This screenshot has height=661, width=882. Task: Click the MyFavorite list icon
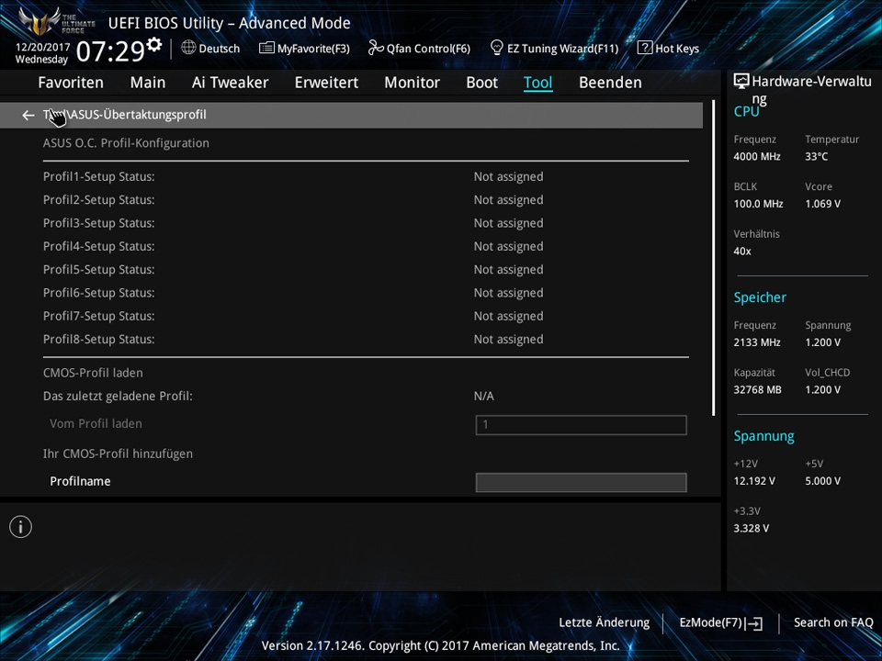point(266,48)
